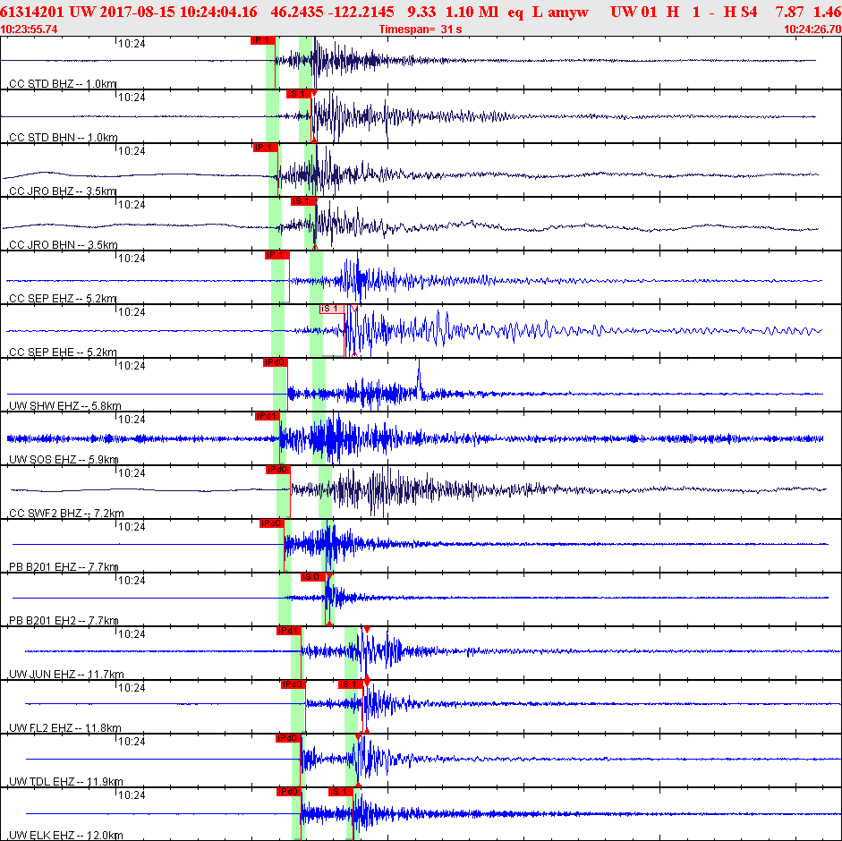Select the 'CC JRO BHZ -- 3.5km' channel label
This screenshot has height=841, width=842.
(x=63, y=191)
